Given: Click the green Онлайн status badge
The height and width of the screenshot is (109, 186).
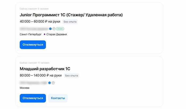Looking at the screenshot, I should [x=60, y=29].
